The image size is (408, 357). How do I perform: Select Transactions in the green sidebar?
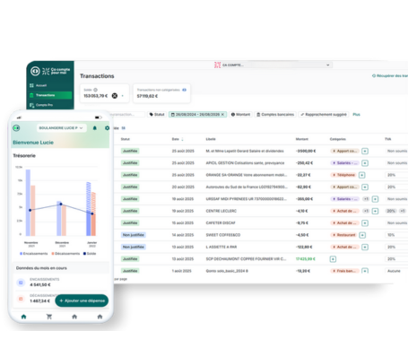coord(50,95)
